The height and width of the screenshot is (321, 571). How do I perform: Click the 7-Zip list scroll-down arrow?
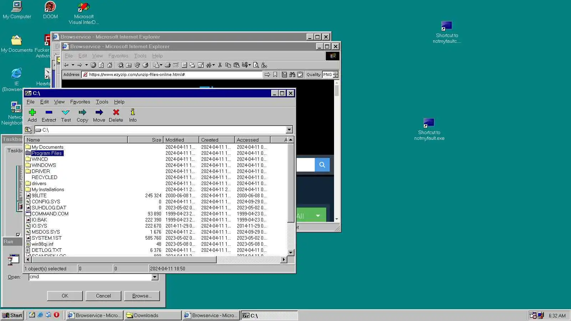[x=291, y=253]
